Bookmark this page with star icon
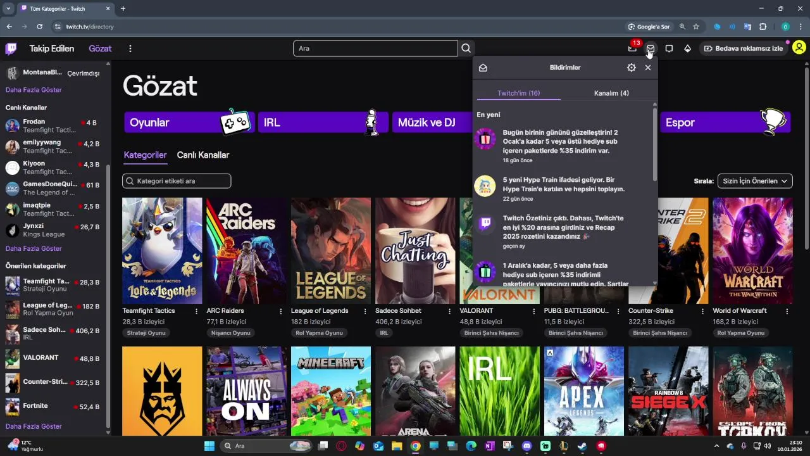The image size is (810, 456). pyautogui.click(x=696, y=27)
